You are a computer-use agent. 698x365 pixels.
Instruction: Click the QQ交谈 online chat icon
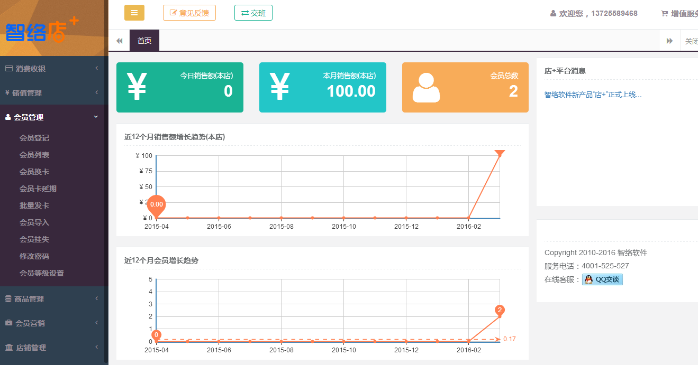pos(602,279)
